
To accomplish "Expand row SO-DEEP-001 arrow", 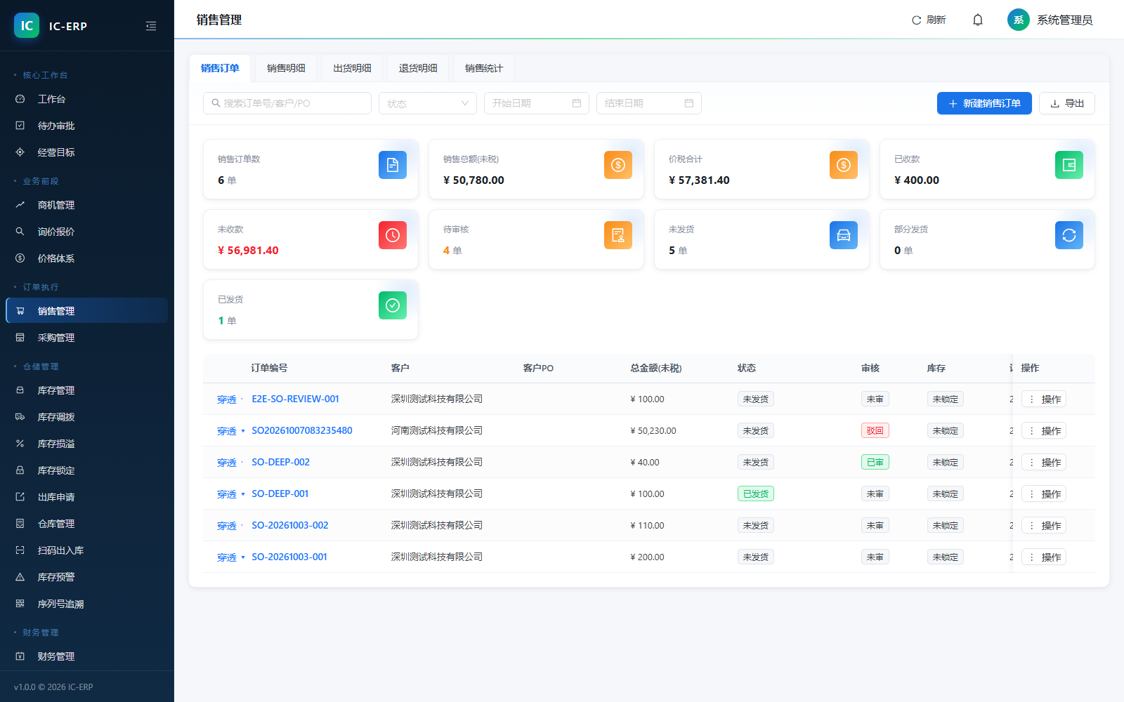I will point(243,494).
